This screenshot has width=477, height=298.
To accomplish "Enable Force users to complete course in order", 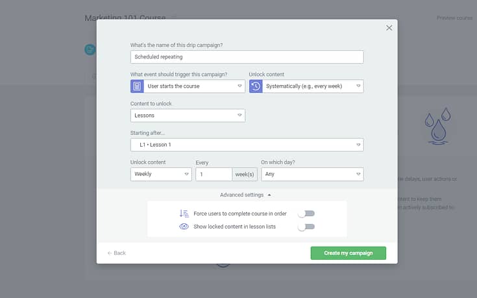I will pos(306,214).
